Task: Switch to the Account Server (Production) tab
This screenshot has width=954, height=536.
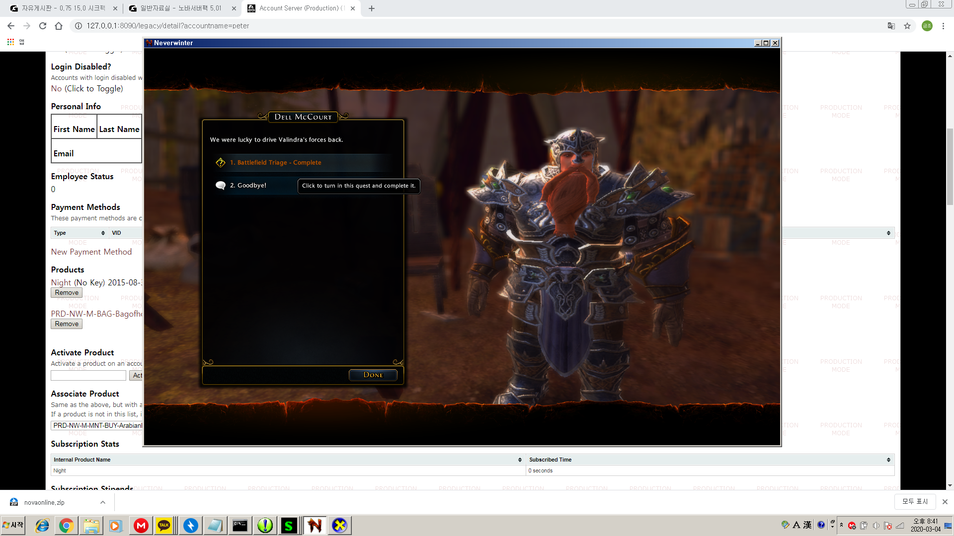Action: pos(299,8)
